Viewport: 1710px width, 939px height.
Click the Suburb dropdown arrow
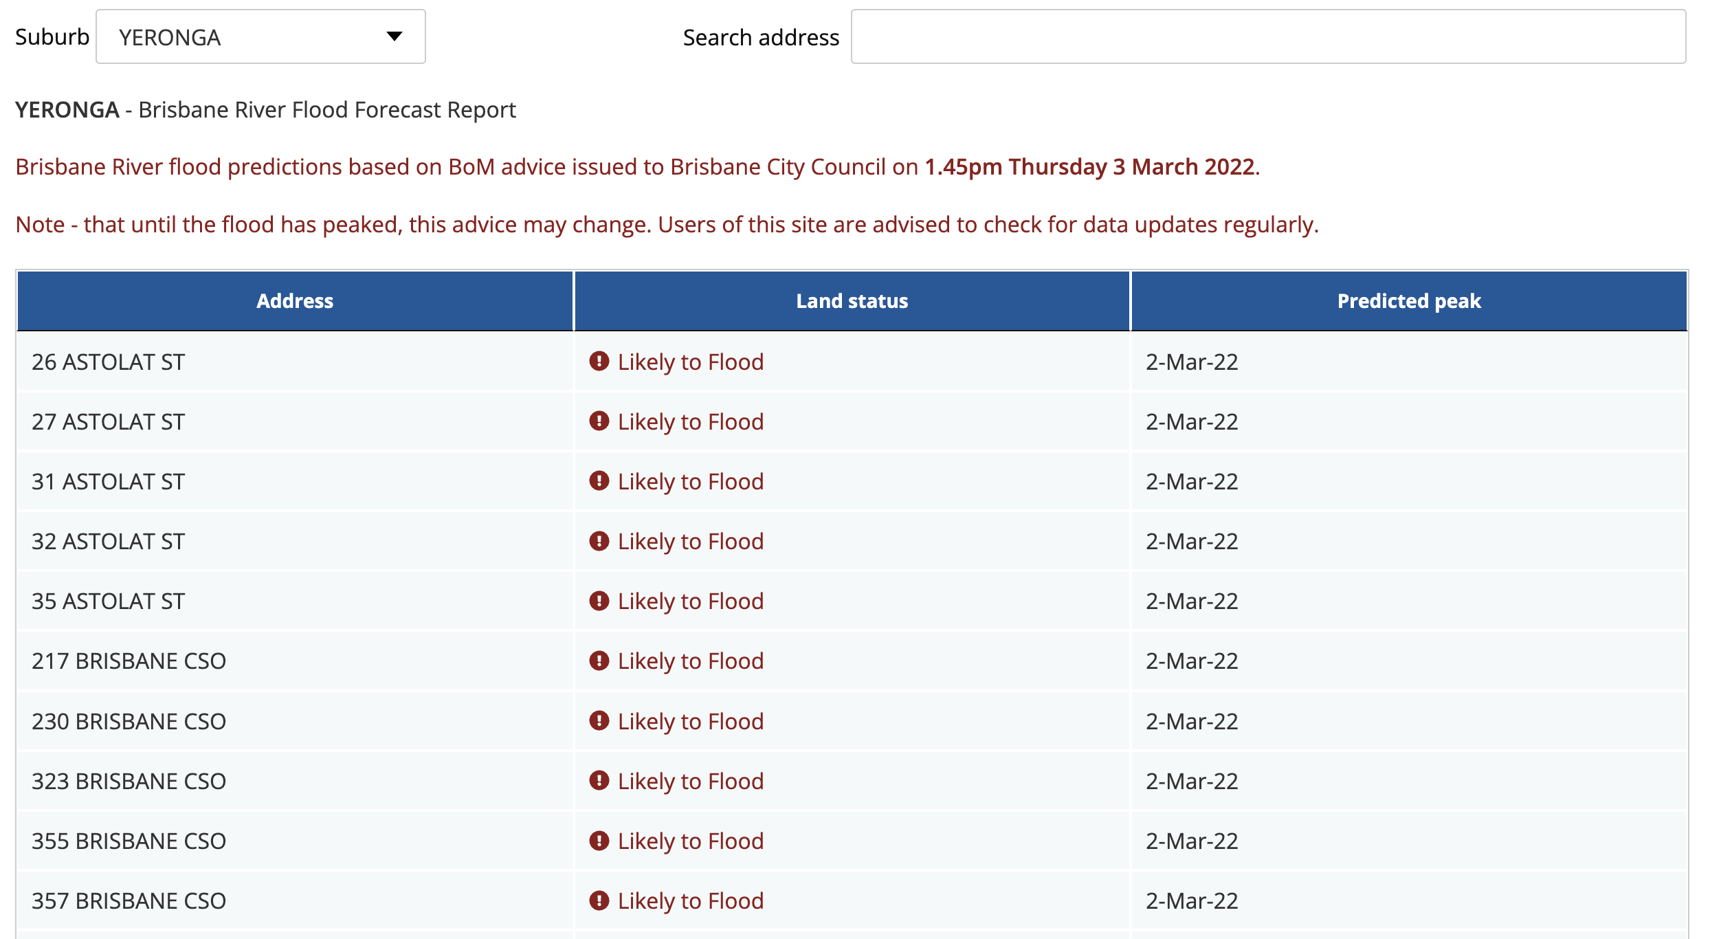point(394,37)
